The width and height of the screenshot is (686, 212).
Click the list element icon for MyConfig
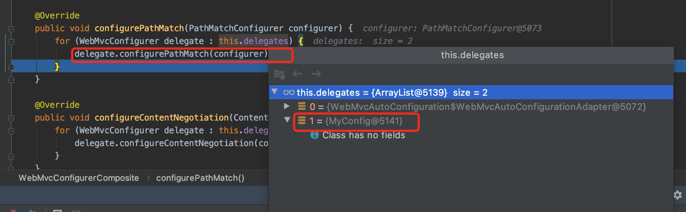tap(302, 121)
